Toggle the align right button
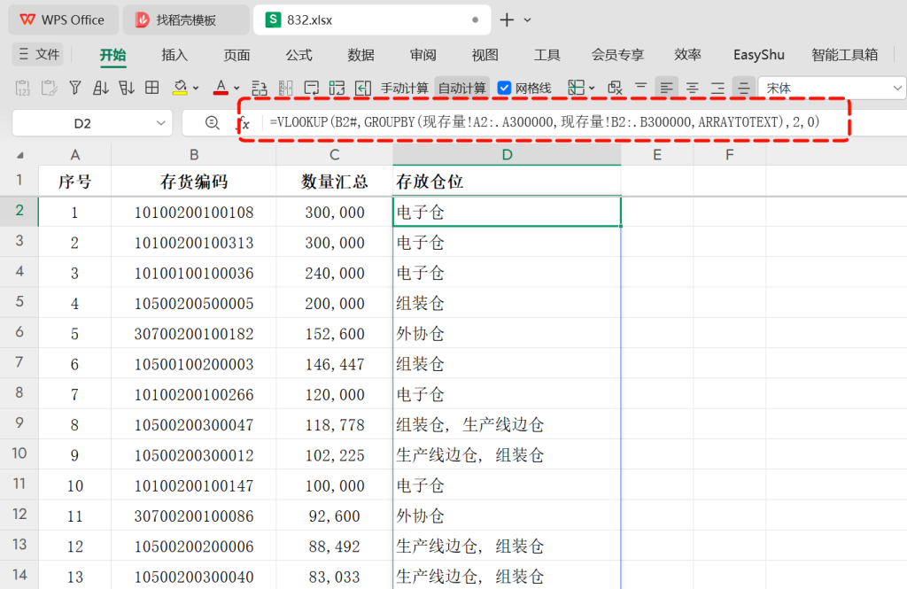Viewport: 907px width, 589px height. pyautogui.click(x=717, y=88)
